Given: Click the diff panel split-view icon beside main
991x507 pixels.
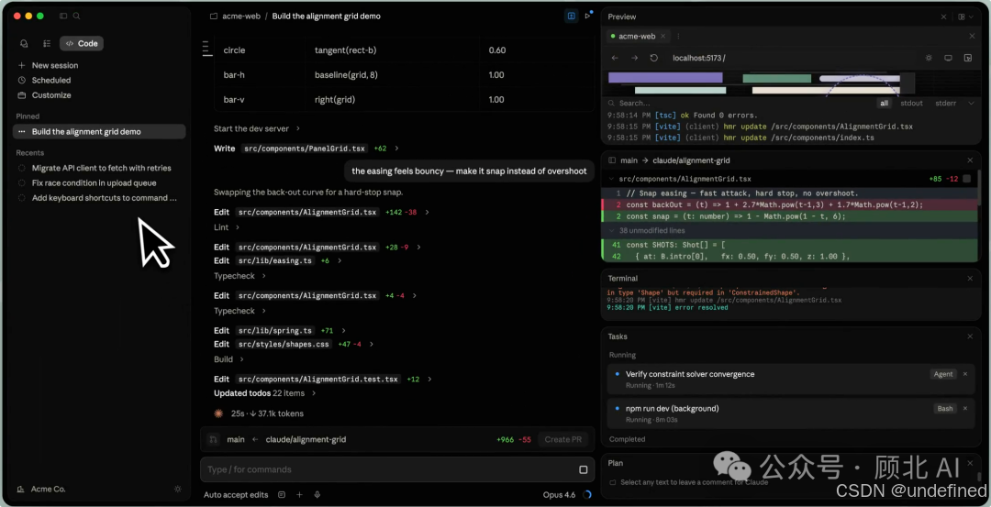Looking at the screenshot, I should click(x=612, y=160).
